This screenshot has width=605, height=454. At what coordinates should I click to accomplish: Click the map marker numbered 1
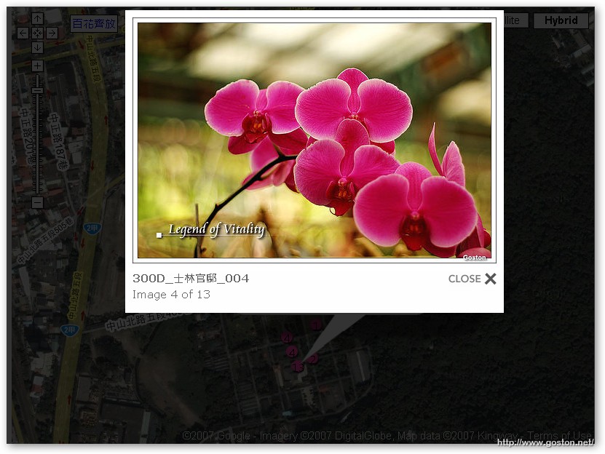[x=315, y=325]
